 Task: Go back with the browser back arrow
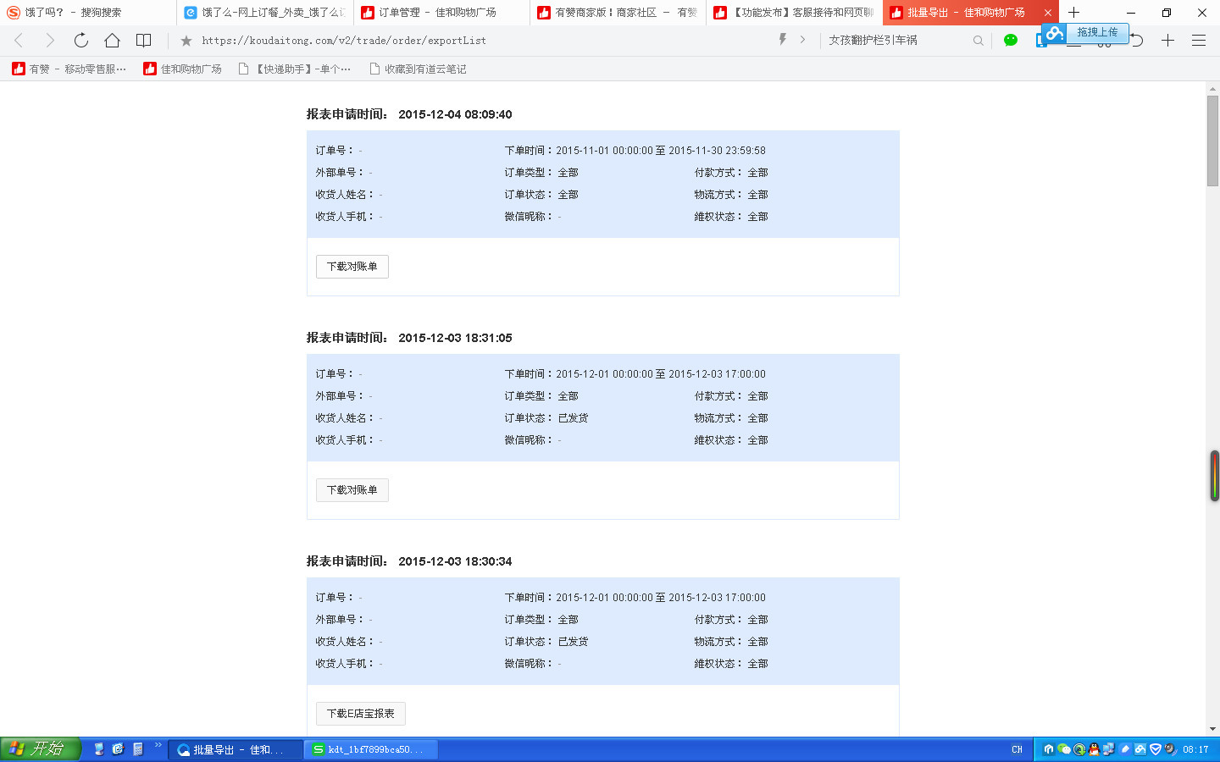pyautogui.click(x=19, y=40)
